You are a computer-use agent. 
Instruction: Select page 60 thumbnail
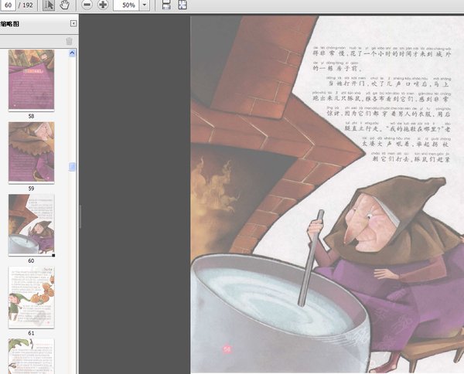[x=32, y=225]
